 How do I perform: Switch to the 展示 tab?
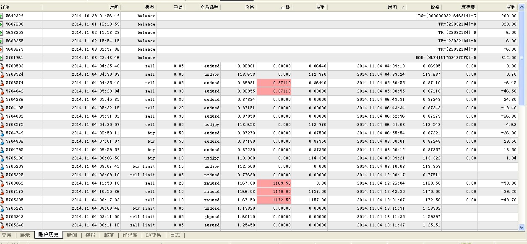(x=25, y=235)
